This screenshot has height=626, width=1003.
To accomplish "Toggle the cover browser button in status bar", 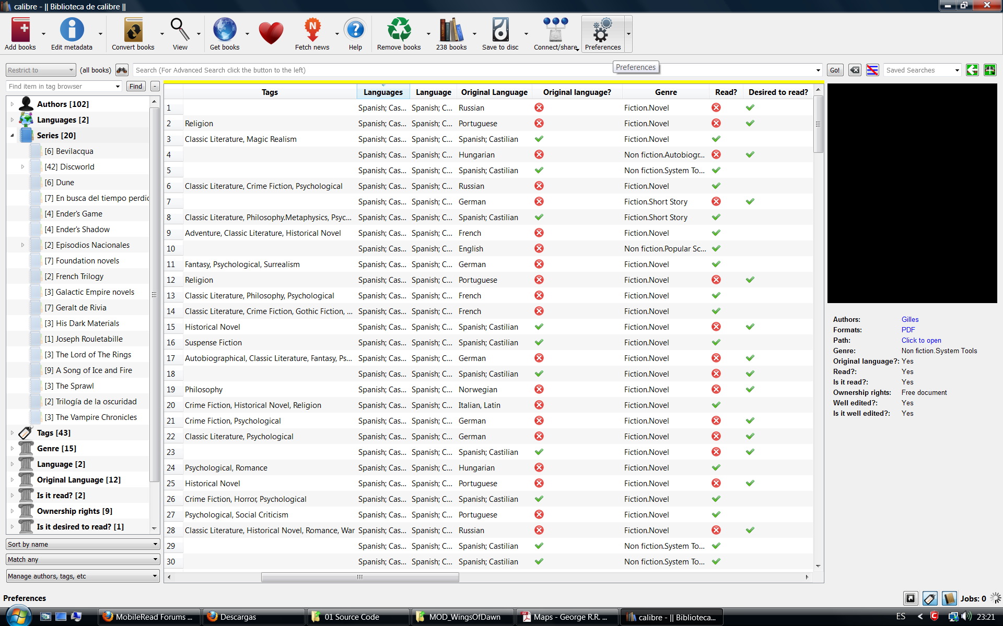I will click(910, 598).
